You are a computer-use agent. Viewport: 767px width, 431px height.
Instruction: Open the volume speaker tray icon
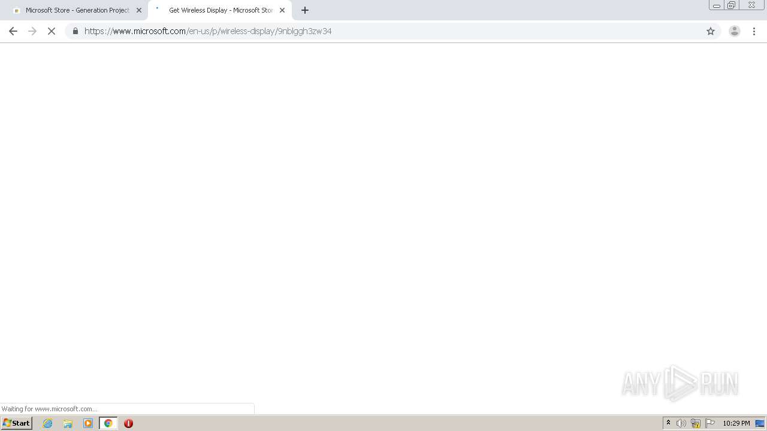681,423
